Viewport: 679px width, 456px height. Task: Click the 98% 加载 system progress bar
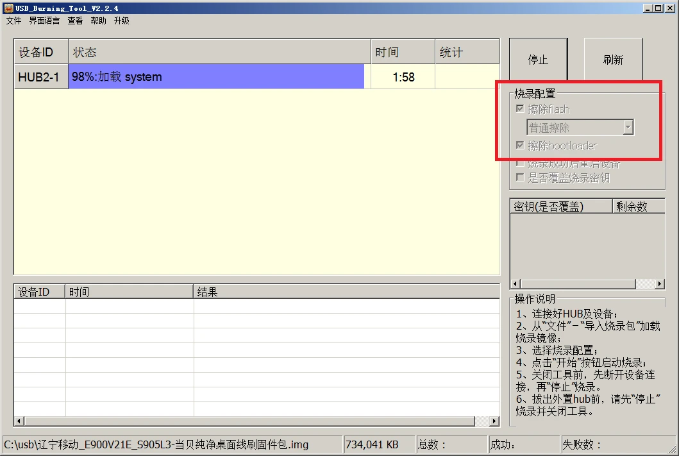tap(216, 77)
